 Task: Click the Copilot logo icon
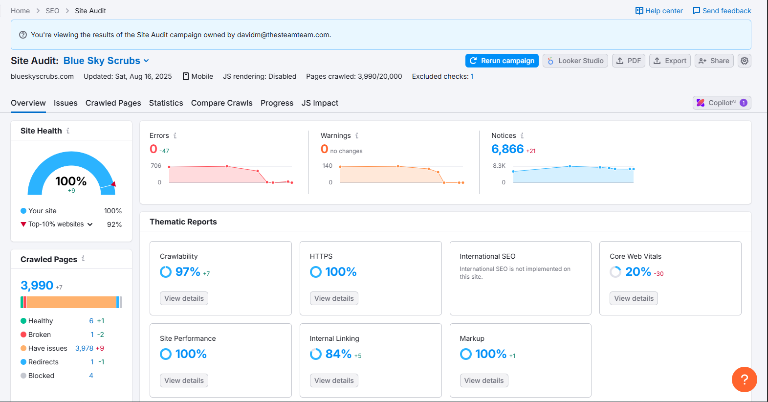click(701, 103)
